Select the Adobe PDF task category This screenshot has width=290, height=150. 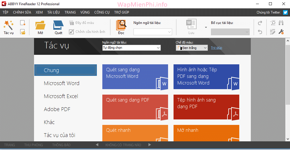click(x=57, y=109)
